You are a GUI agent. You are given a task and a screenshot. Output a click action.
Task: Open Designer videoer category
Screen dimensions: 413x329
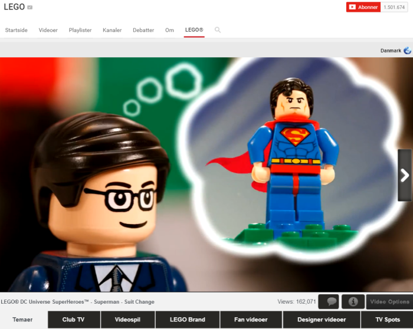322,320
